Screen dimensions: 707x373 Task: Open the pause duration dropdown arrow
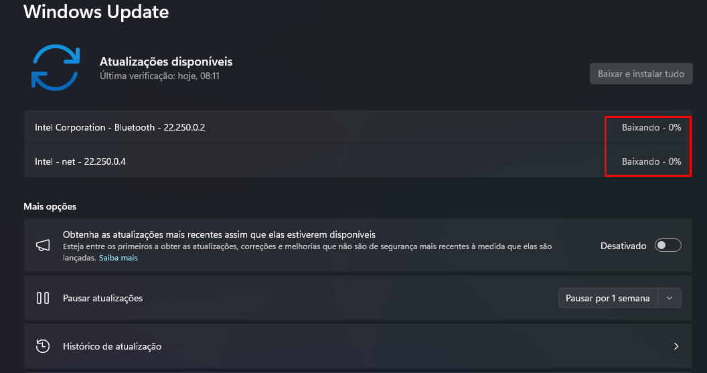(x=670, y=298)
